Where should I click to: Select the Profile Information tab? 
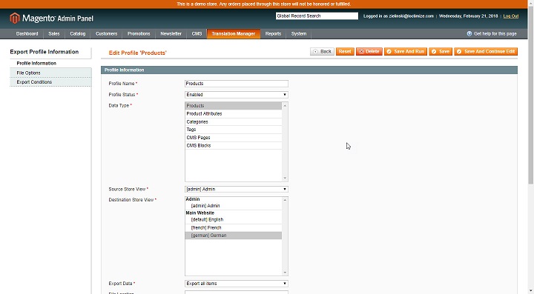click(x=50, y=63)
